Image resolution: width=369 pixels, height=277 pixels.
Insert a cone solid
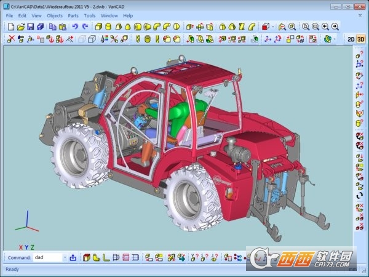tap(127, 26)
